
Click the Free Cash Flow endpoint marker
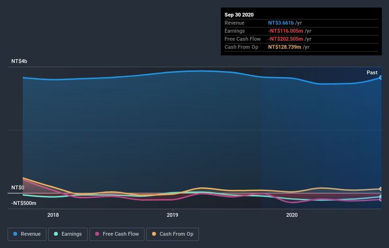[381, 199]
